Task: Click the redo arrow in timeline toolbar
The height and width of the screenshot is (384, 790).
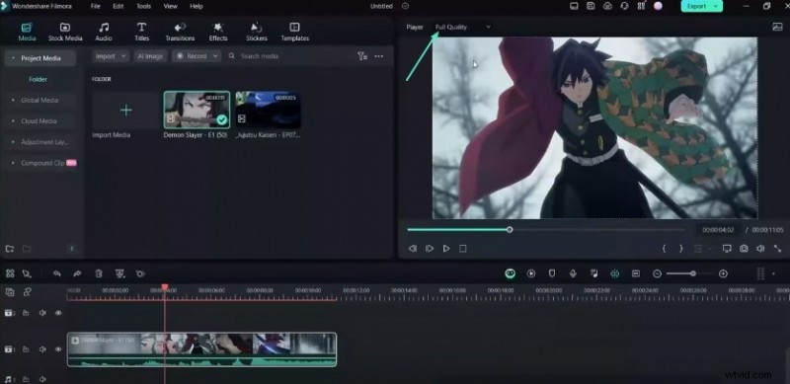Action: [77, 273]
